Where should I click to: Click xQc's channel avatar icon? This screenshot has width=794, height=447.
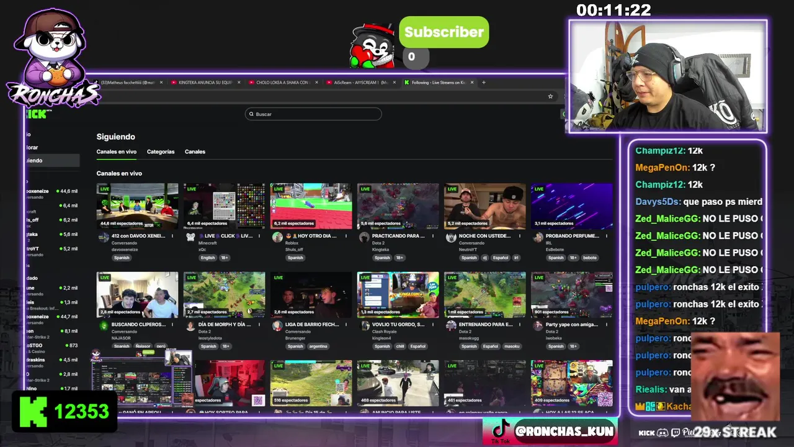[x=190, y=237]
